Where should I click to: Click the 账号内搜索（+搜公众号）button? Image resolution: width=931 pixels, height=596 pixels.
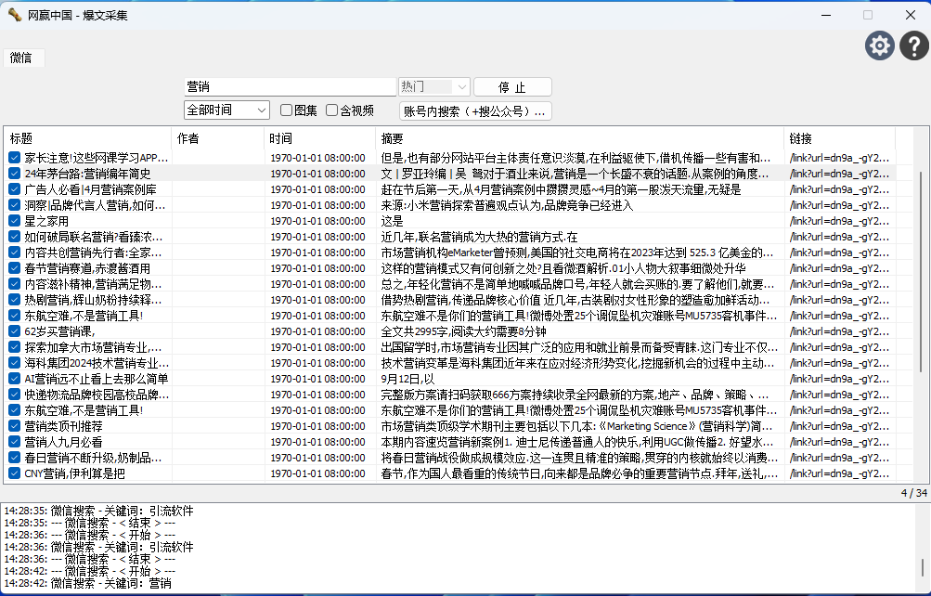[x=475, y=111]
